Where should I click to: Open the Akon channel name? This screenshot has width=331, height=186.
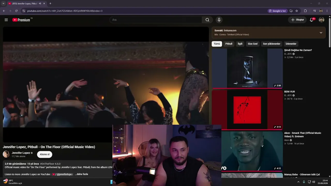pos(287,140)
